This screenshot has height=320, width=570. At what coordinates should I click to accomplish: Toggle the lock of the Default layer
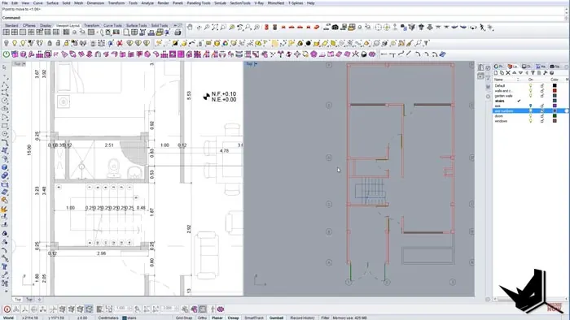pyautogui.click(x=542, y=85)
